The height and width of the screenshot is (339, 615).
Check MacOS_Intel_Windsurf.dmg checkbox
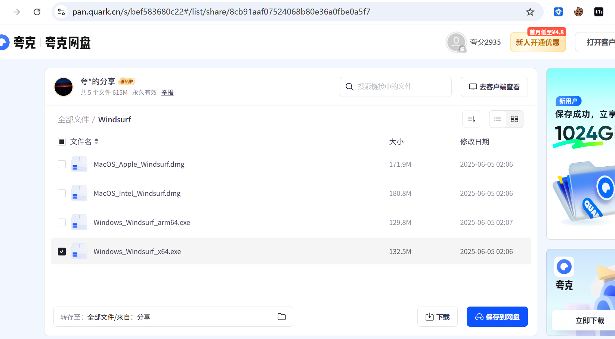[x=62, y=194]
